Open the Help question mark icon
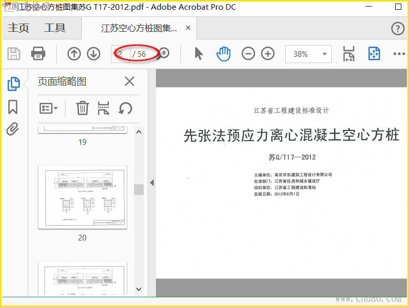Image resolution: width=409 pixels, height=307 pixels. [398, 28]
